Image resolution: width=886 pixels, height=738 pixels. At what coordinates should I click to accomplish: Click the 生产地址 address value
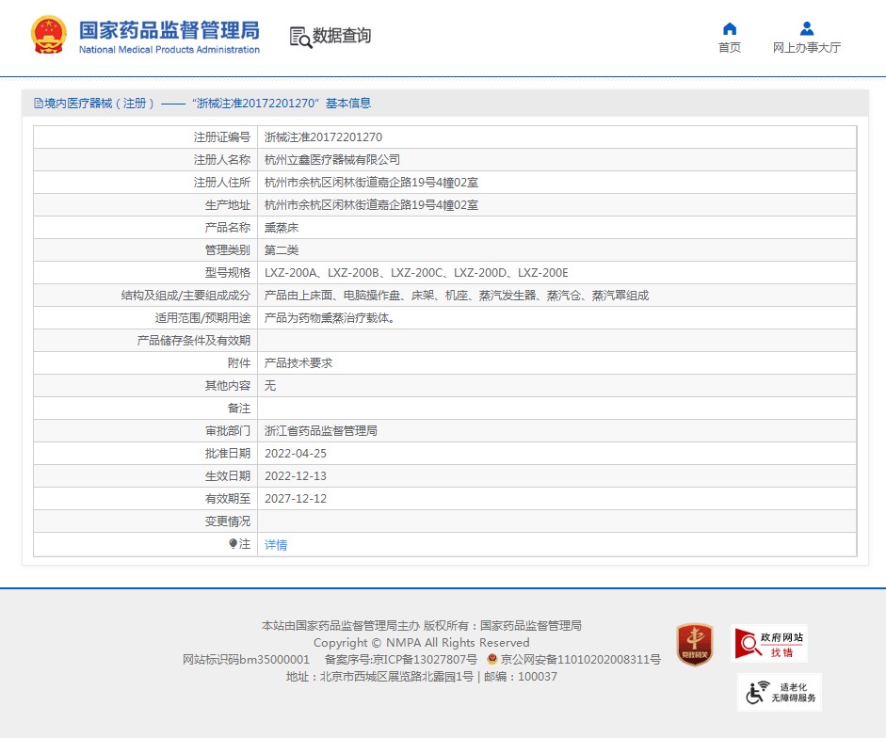[x=371, y=205]
